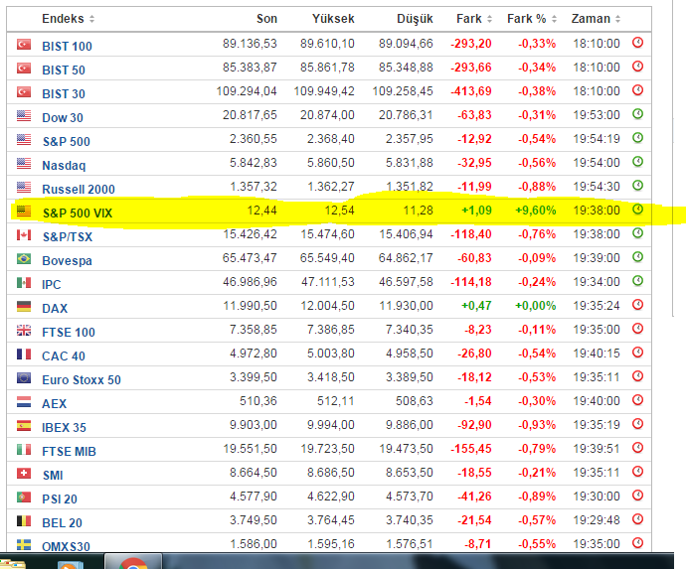This screenshot has height=569, width=686.
Task: Click the German flag beside DAX
Action: (x=24, y=307)
